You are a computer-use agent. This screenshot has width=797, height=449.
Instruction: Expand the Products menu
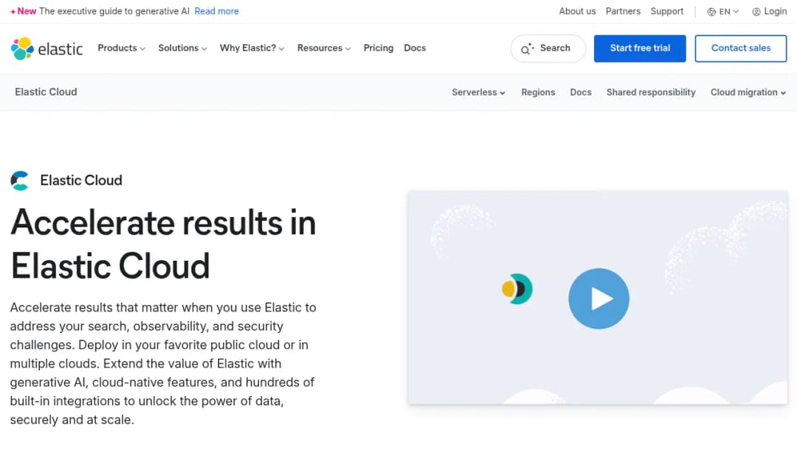click(x=122, y=48)
